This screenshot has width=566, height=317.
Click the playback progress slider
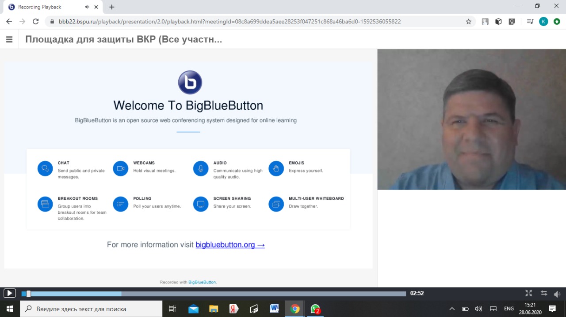[x=214, y=294]
